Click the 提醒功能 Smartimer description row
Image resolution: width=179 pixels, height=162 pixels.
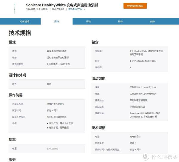click(x=130, y=115)
